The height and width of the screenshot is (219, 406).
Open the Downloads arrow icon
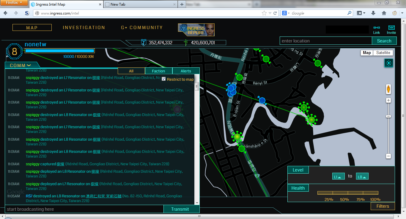click(374, 13)
